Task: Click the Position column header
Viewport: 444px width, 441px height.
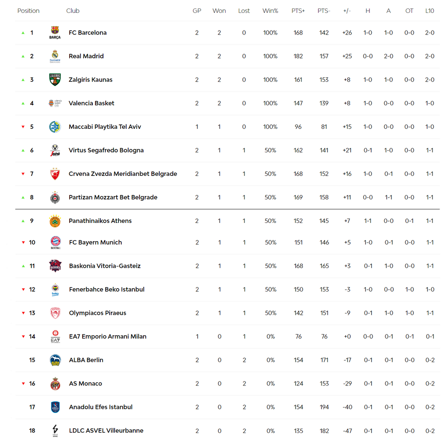Action: click(x=28, y=11)
